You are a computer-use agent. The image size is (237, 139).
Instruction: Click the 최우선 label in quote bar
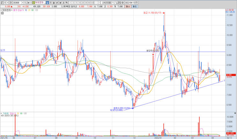pos(74,6)
